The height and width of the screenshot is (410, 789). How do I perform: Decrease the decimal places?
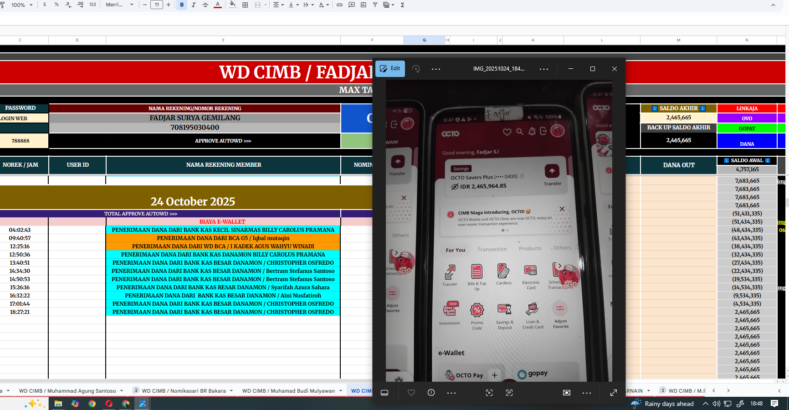point(68,5)
